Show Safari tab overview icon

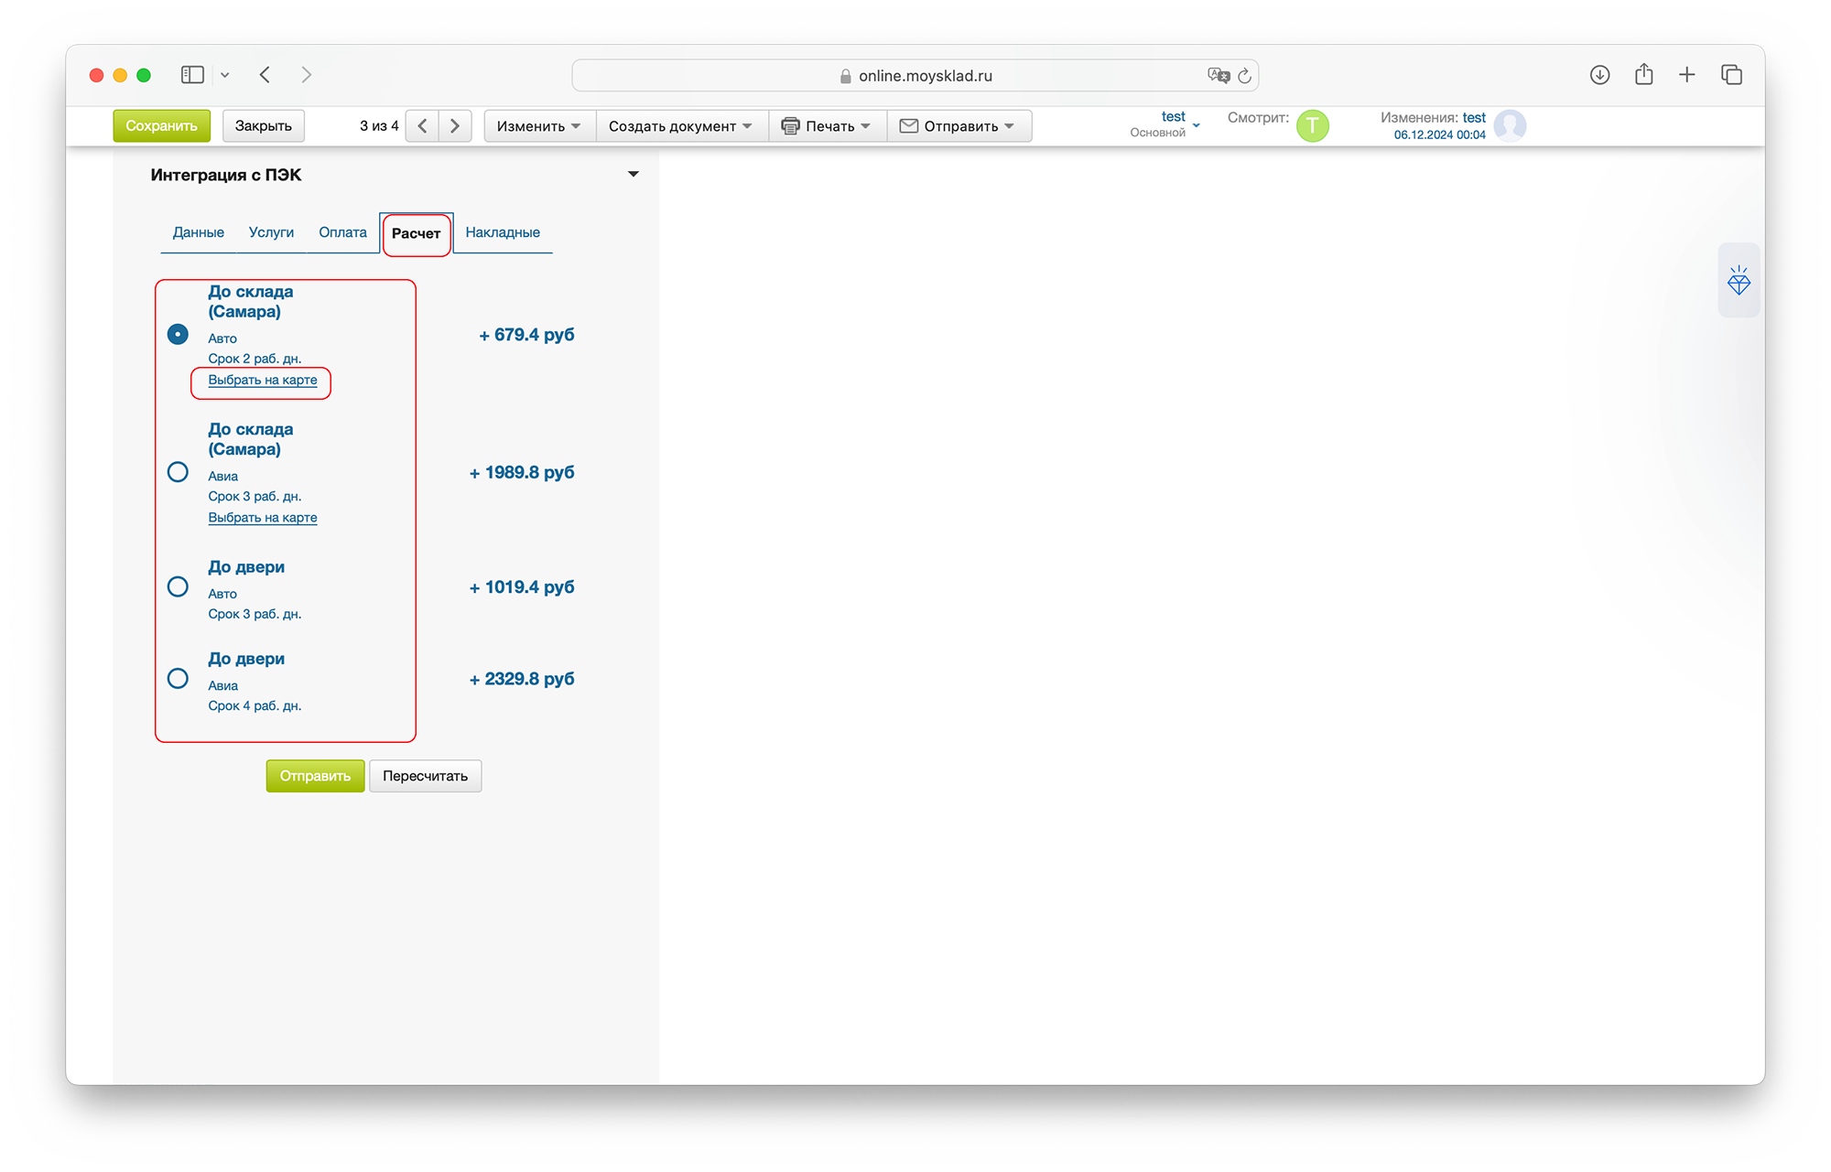tap(1730, 75)
